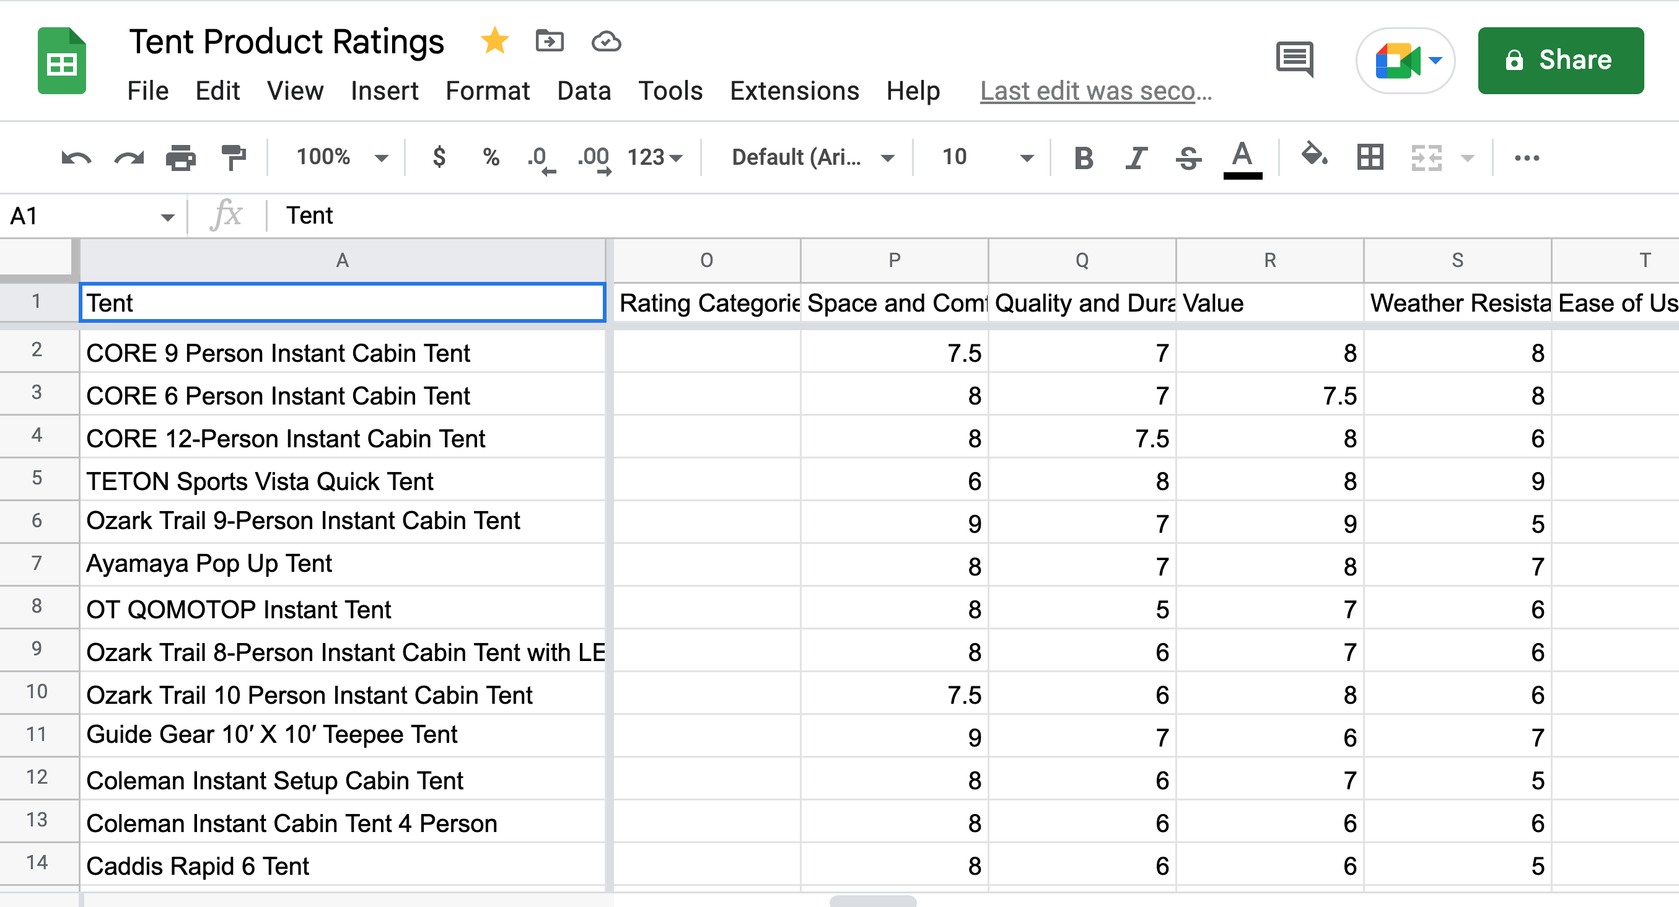Open the Borders tool
The image size is (1679, 907).
(x=1369, y=157)
